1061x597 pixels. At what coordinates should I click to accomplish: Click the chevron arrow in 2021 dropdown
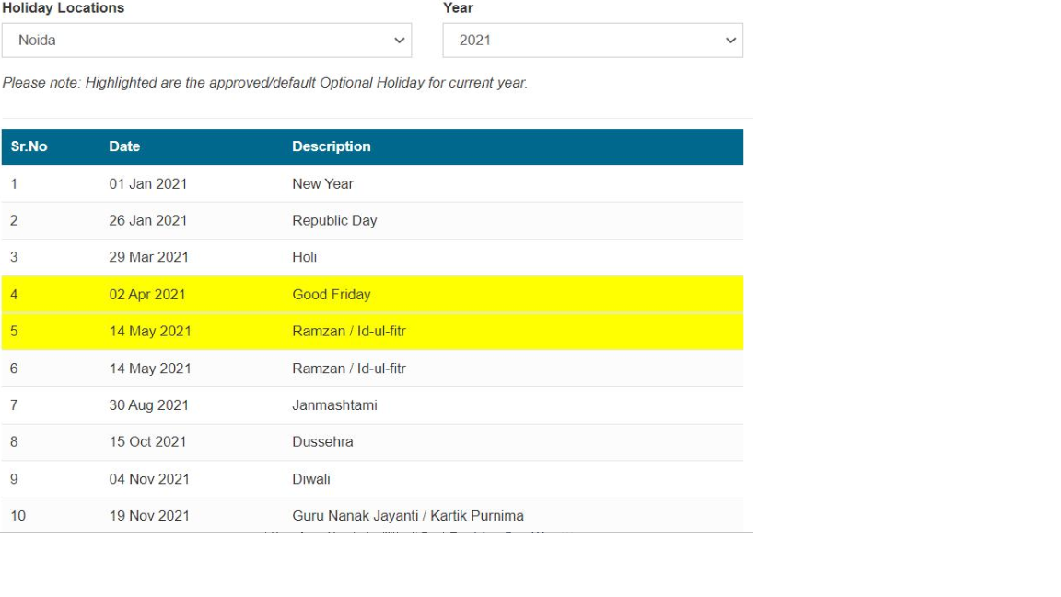coord(730,41)
